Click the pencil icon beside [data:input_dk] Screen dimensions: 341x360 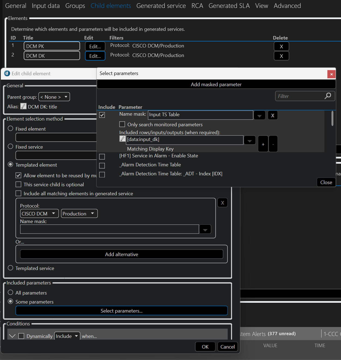[x=123, y=139]
